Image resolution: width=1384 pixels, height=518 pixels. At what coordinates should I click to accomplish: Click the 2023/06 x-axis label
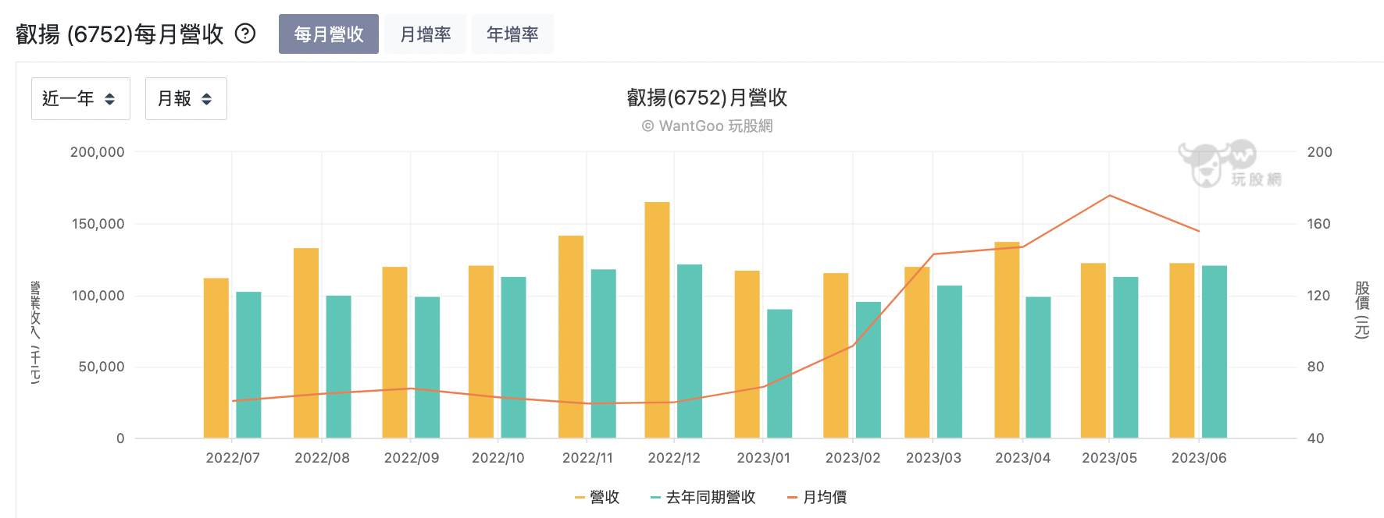[1199, 458]
